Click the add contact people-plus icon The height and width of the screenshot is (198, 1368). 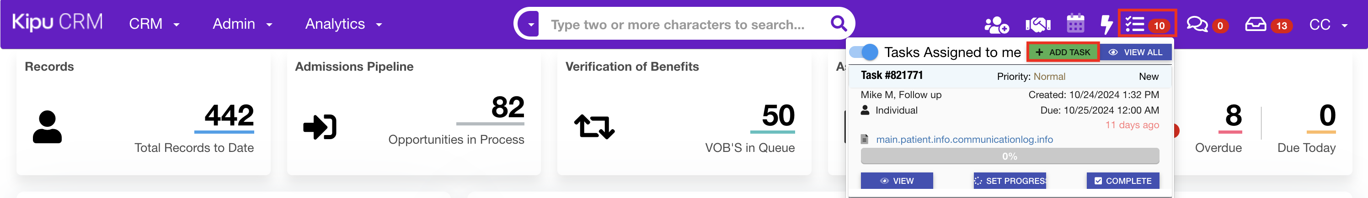(x=996, y=24)
